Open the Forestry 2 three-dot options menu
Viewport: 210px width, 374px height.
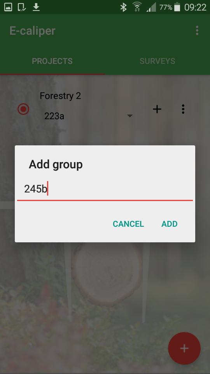coord(183,109)
